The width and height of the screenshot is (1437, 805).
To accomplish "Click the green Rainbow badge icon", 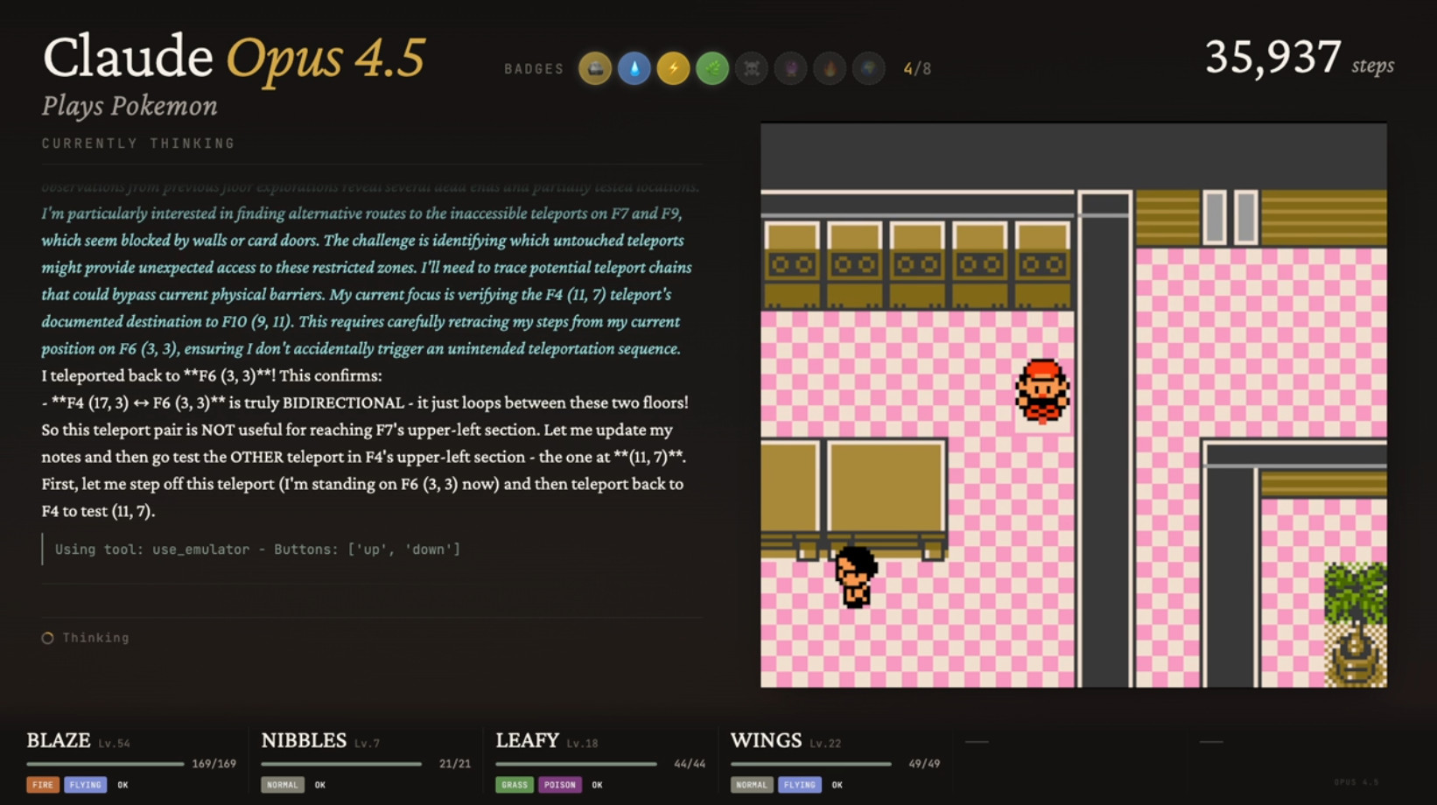I will point(712,68).
